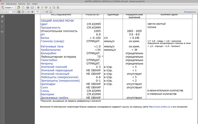Viewport: 198px width, 124px height.
Task: Click the 150% zoom value field
Action: (38, 12)
